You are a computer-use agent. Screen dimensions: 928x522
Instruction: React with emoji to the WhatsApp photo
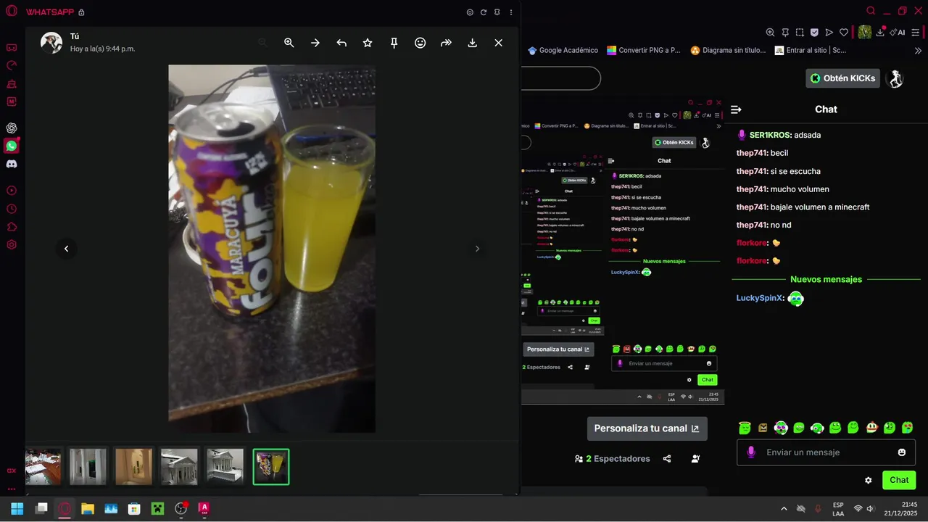[420, 43]
